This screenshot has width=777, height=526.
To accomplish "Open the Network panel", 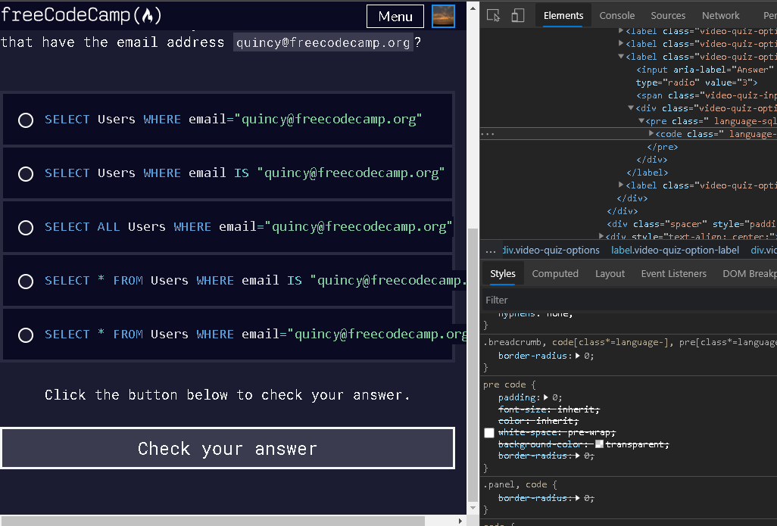I will (719, 14).
